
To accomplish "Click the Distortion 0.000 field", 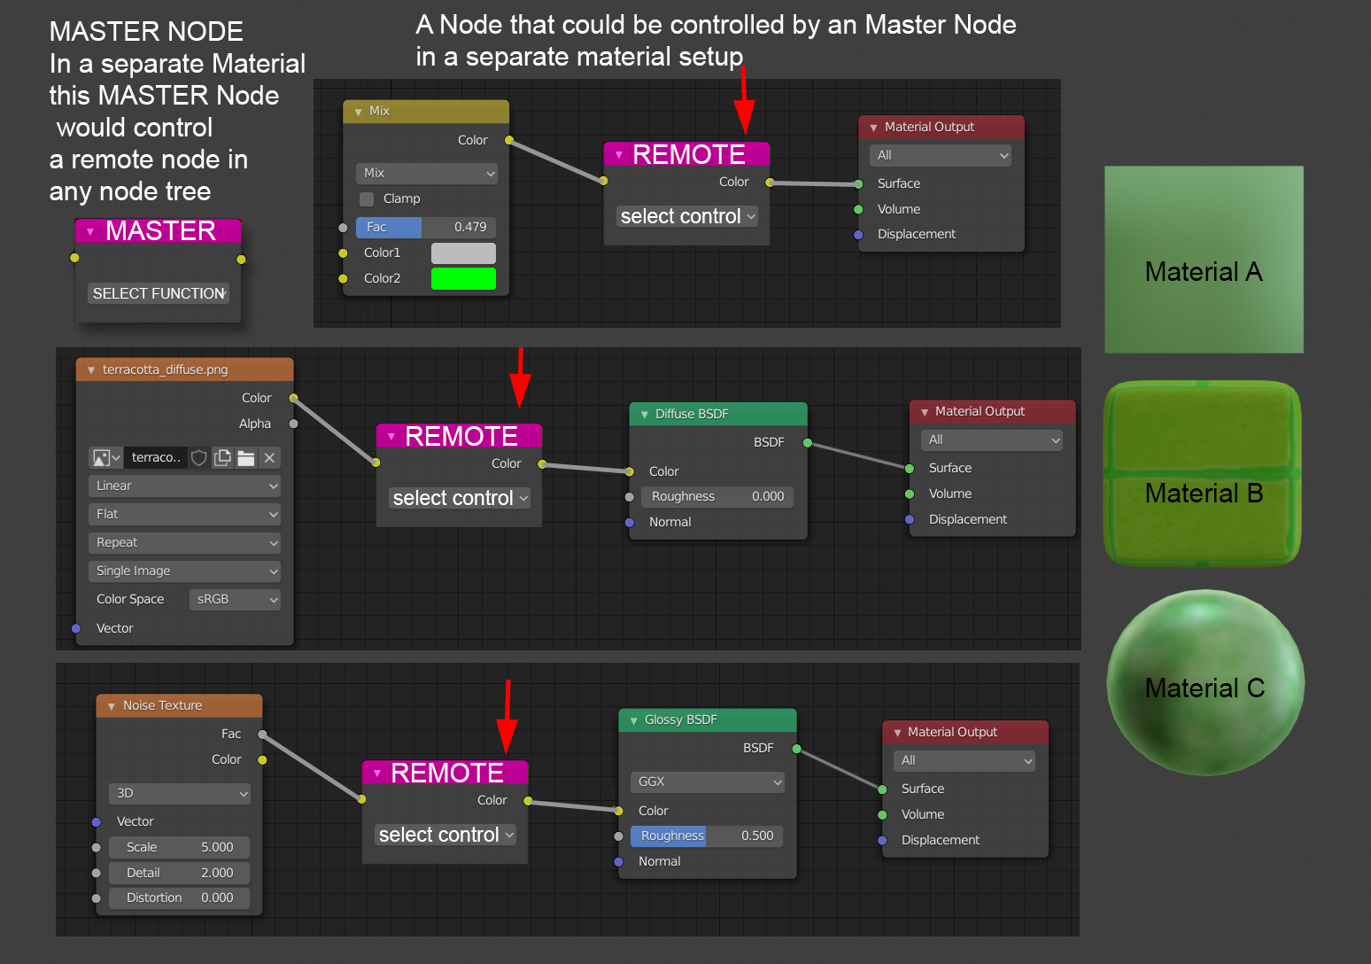I will pyautogui.click(x=180, y=898).
